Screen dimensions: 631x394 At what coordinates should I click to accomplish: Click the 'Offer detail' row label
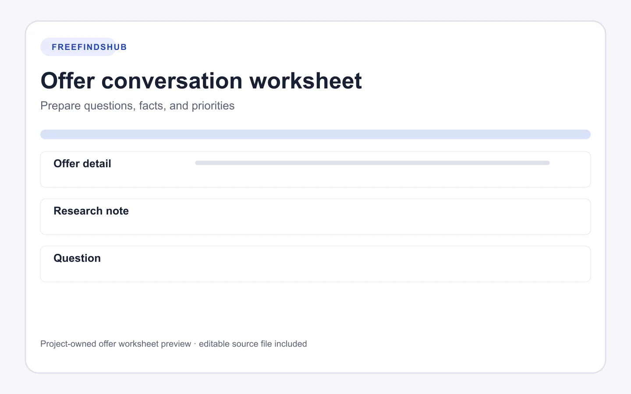pos(82,164)
